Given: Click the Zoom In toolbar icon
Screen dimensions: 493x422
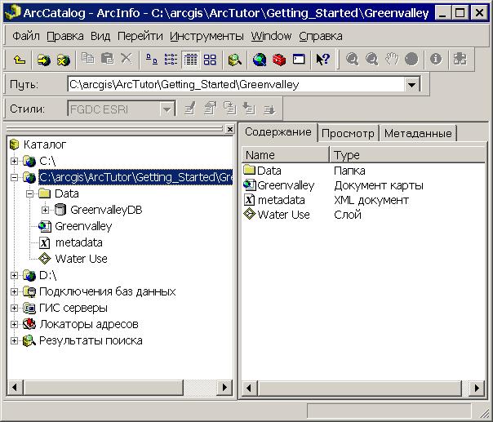Looking at the screenshot, I should [x=352, y=59].
